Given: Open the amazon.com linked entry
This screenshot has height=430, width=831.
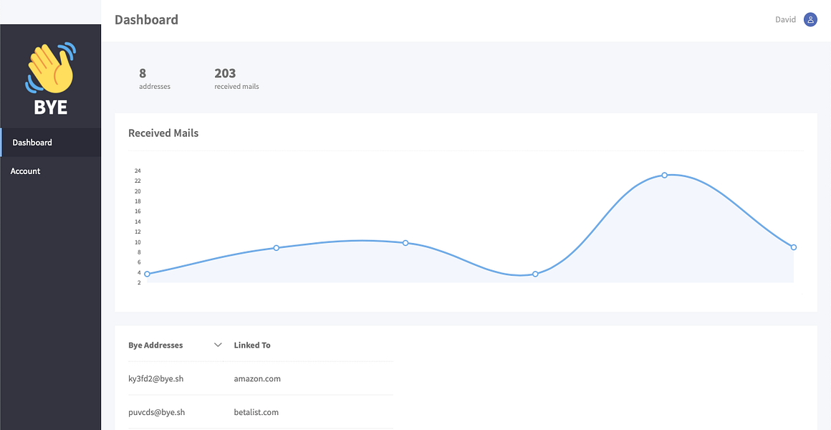Looking at the screenshot, I should coord(257,378).
